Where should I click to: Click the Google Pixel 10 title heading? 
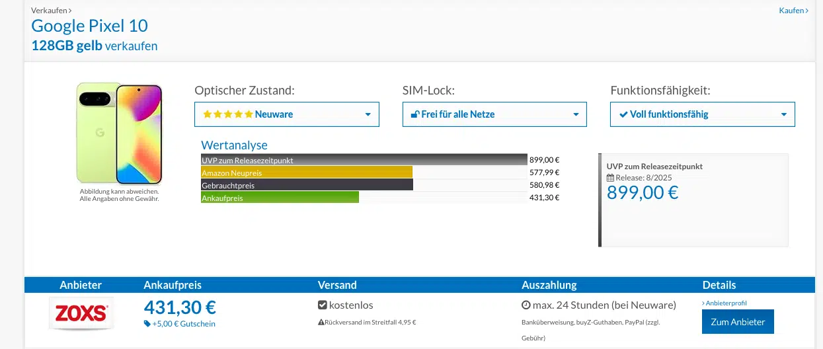89,26
